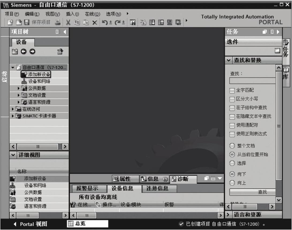
Task: Collapse the 项目树 panel with arrow
Action: (x=65, y=32)
